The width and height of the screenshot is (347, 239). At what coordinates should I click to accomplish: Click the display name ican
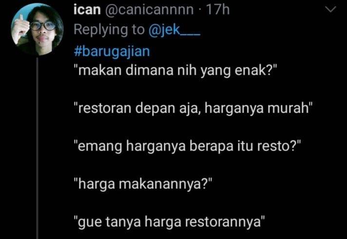click(87, 10)
